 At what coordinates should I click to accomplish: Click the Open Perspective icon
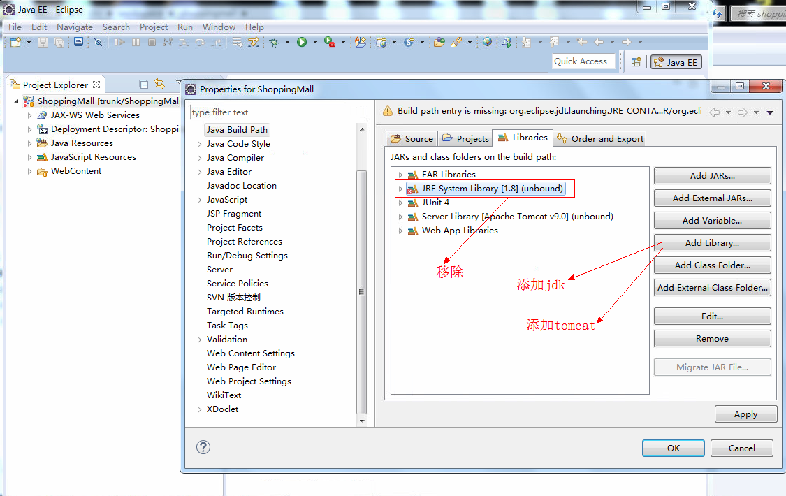tap(636, 62)
